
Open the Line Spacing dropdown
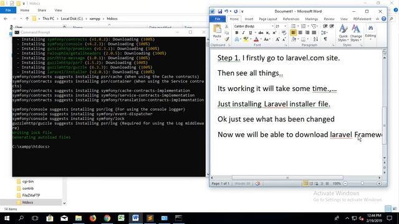324,32
